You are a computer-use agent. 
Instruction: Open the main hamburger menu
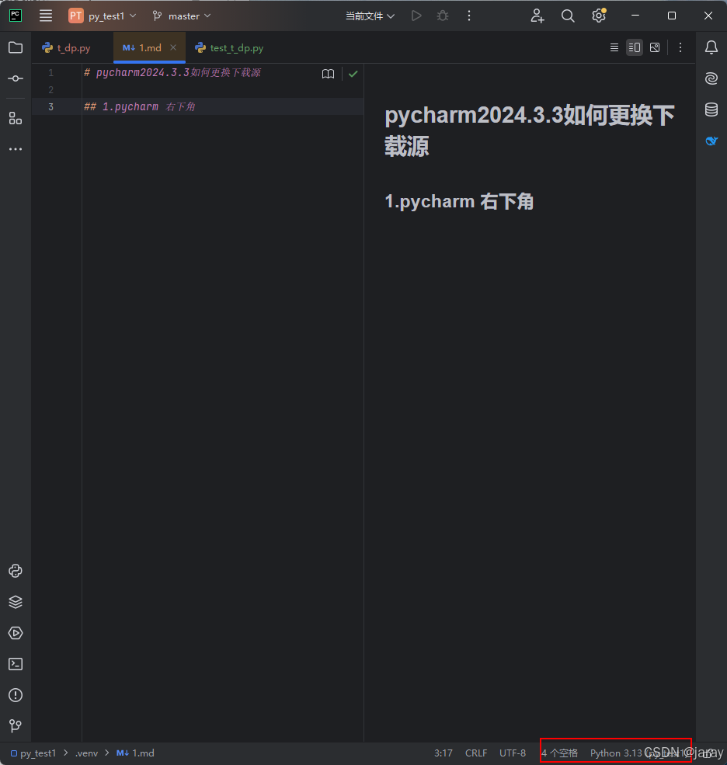tap(46, 16)
